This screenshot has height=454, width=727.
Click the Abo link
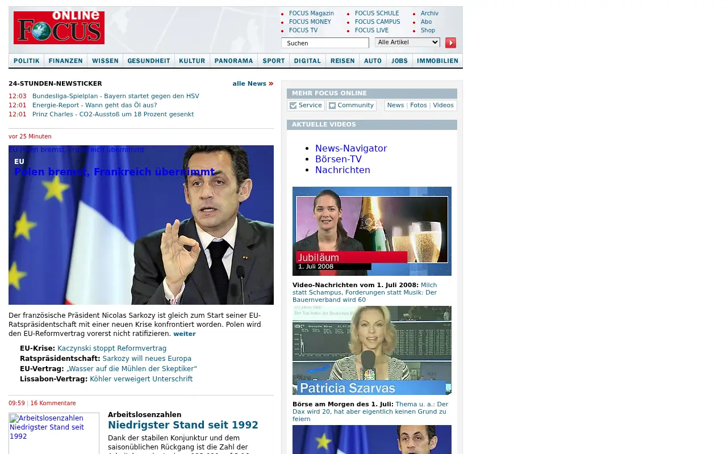point(426,22)
